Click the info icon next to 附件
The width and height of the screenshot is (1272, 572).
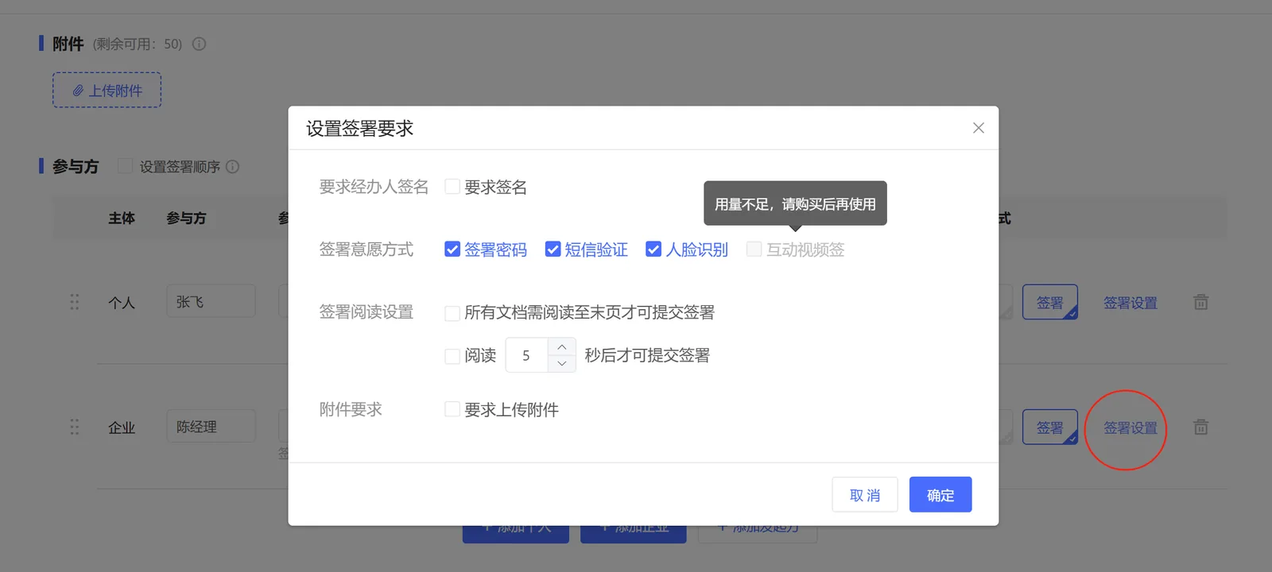coord(199,44)
